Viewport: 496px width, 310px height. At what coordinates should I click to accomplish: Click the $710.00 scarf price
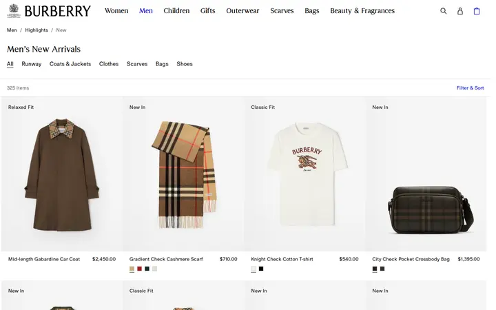tap(229, 259)
